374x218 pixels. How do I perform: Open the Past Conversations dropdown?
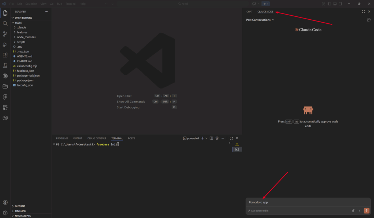(x=260, y=20)
